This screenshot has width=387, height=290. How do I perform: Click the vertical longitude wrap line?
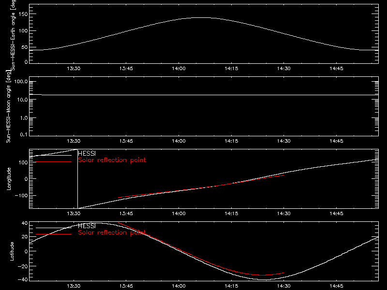(77, 179)
